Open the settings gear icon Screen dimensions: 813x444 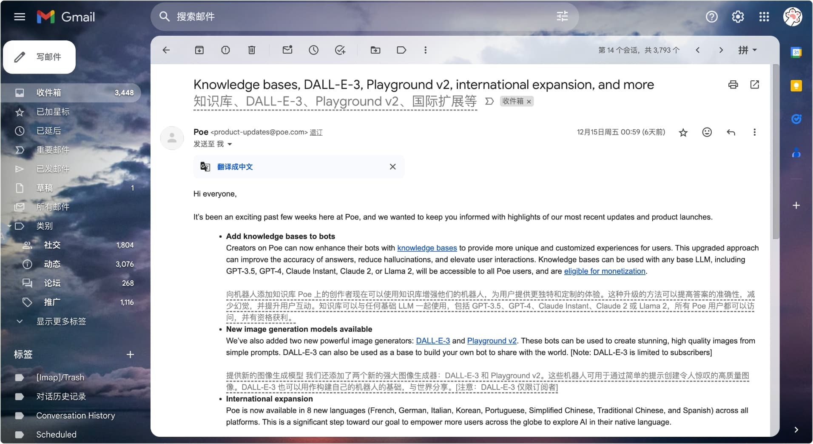pos(738,17)
